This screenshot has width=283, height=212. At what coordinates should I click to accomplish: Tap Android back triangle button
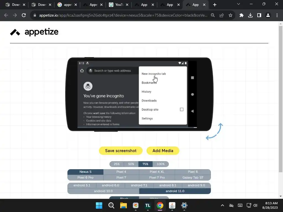click(x=192, y=111)
